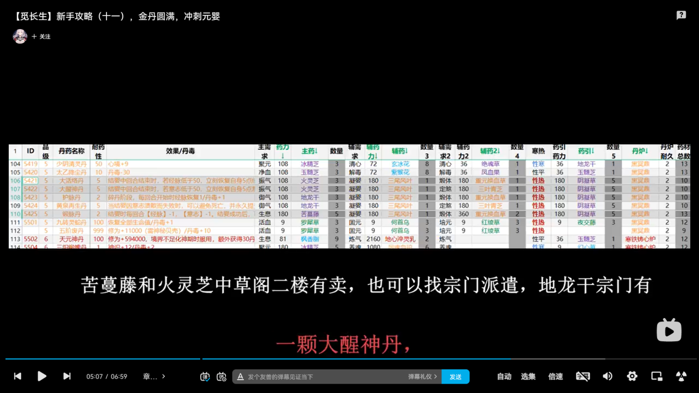This screenshot has width=699, height=393.
Task: Open the uploader avatar
Action: tap(20, 36)
